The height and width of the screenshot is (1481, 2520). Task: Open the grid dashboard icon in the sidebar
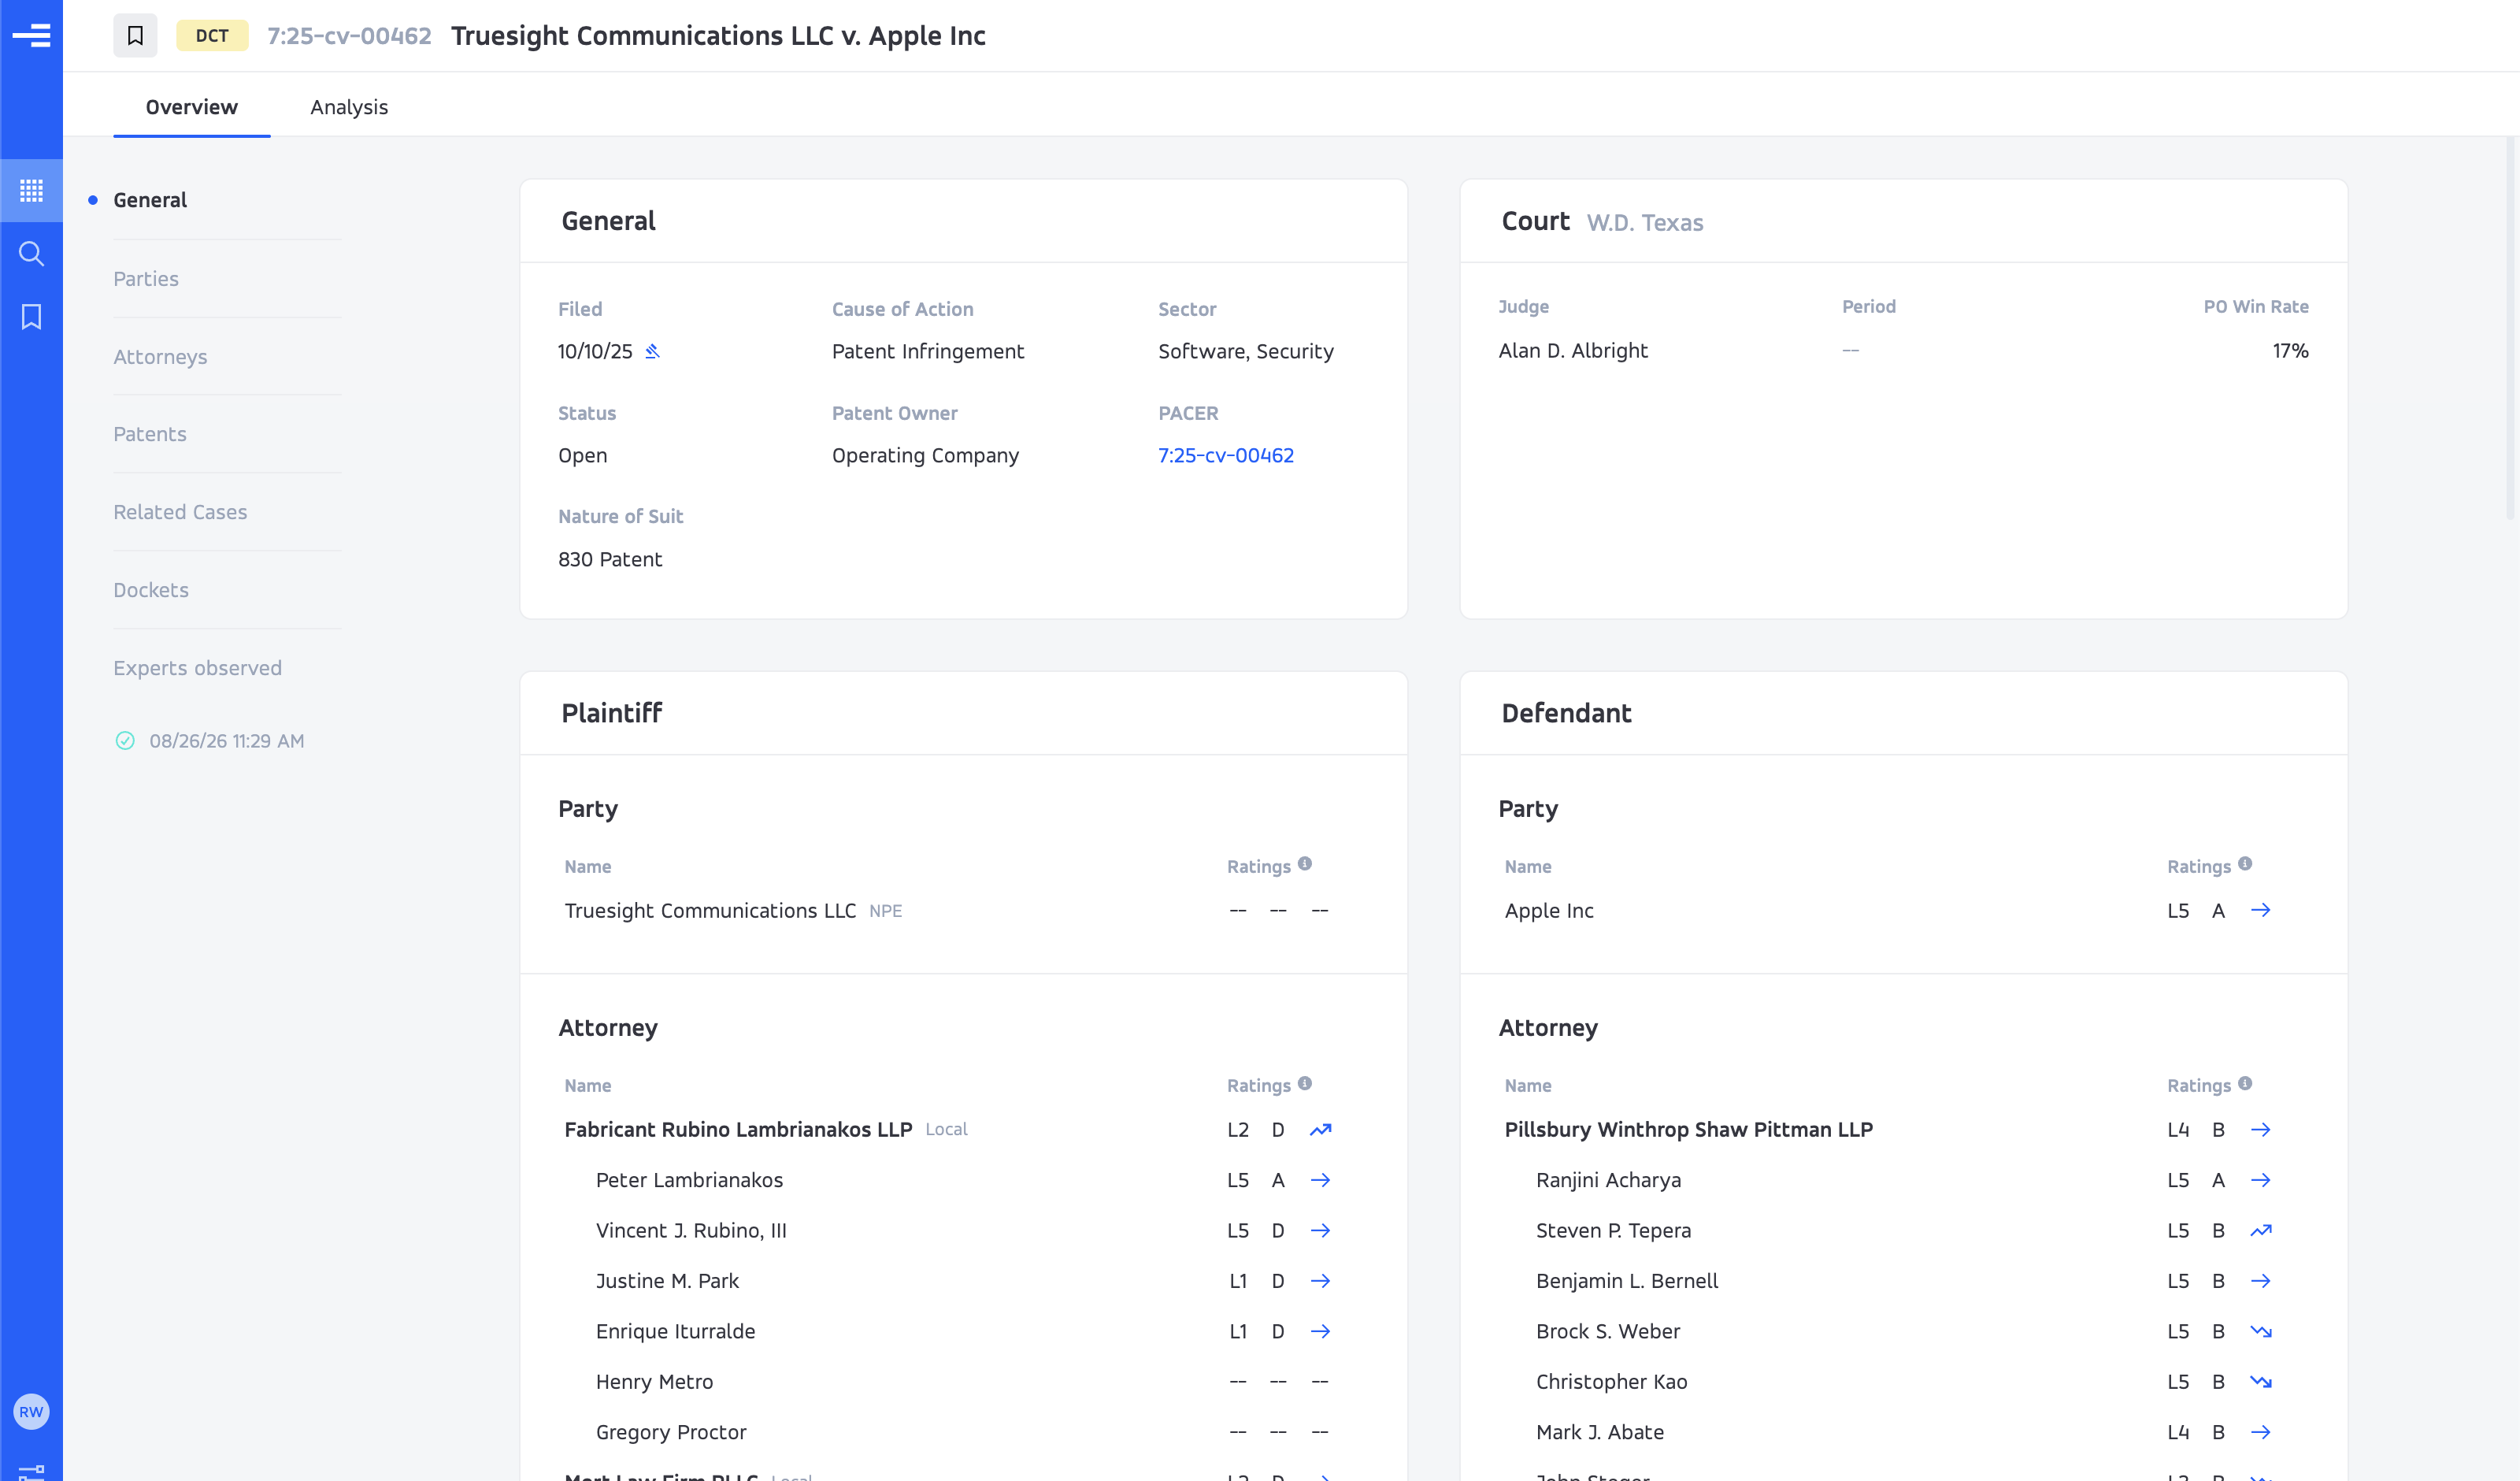[x=31, y=190]
